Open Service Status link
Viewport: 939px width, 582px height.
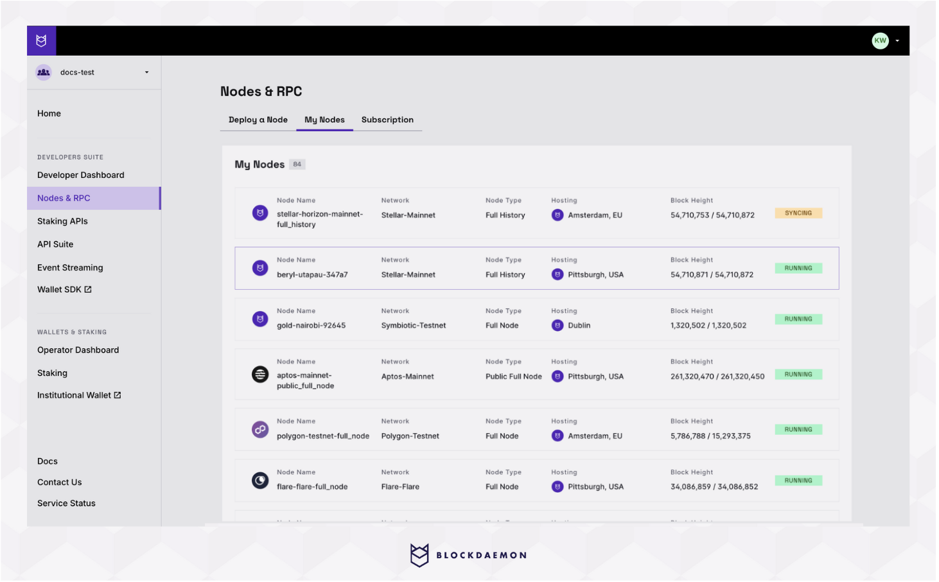click(x=66, y=504)
